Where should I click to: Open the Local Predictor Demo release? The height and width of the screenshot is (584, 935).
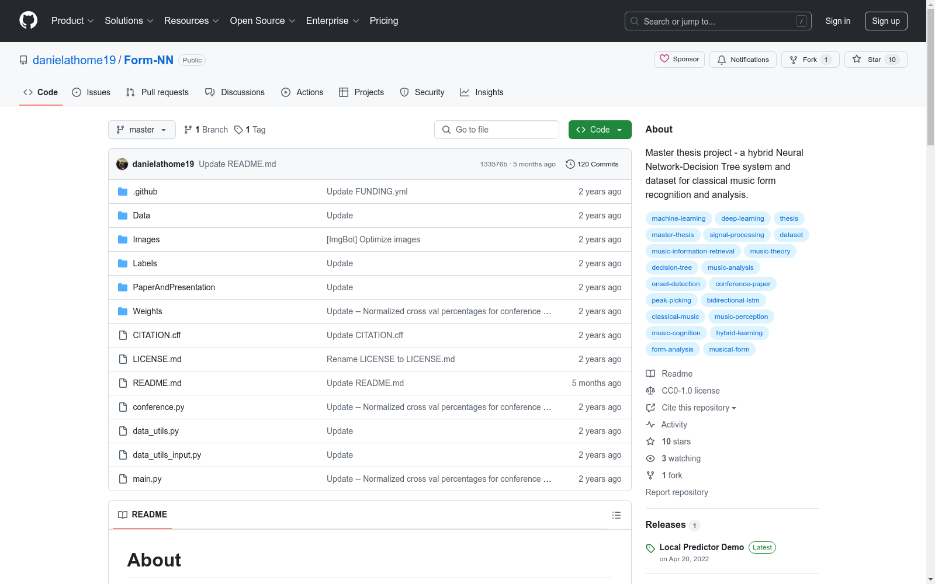click(701, 547)
